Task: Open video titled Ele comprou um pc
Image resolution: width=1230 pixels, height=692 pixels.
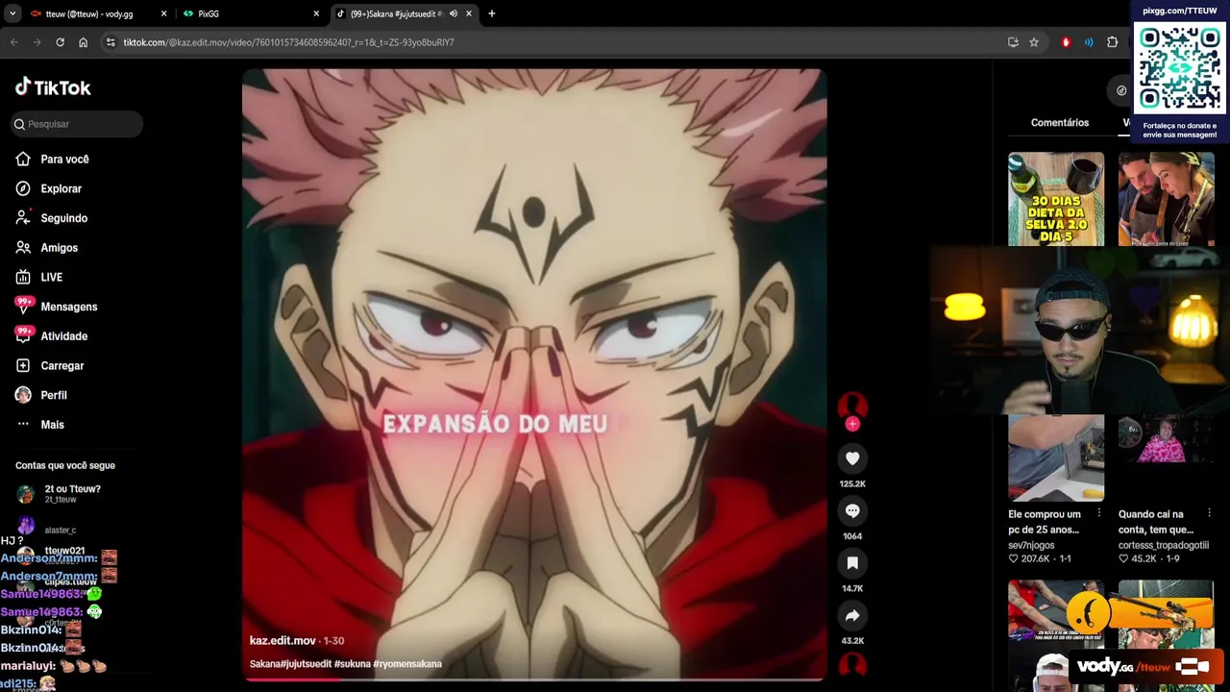Action: click(x=1045, y=522)
